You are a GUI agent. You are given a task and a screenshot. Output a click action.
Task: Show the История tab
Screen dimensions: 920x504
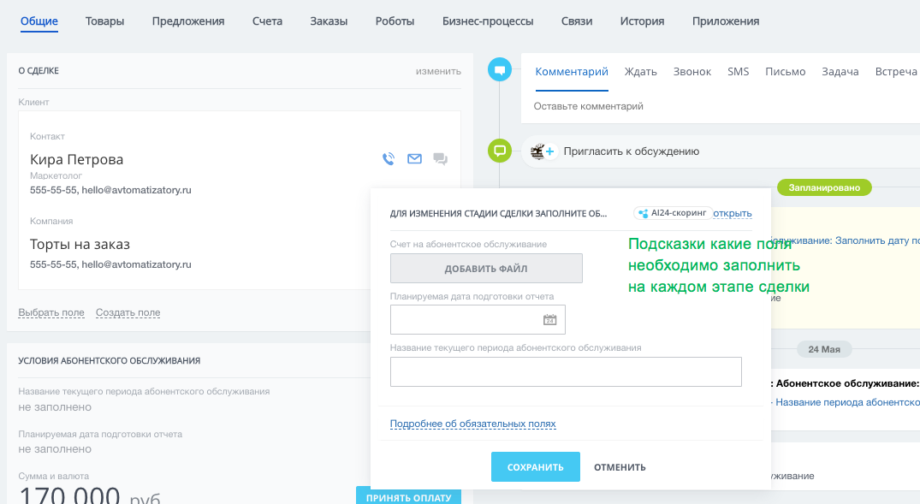(642, 21)
